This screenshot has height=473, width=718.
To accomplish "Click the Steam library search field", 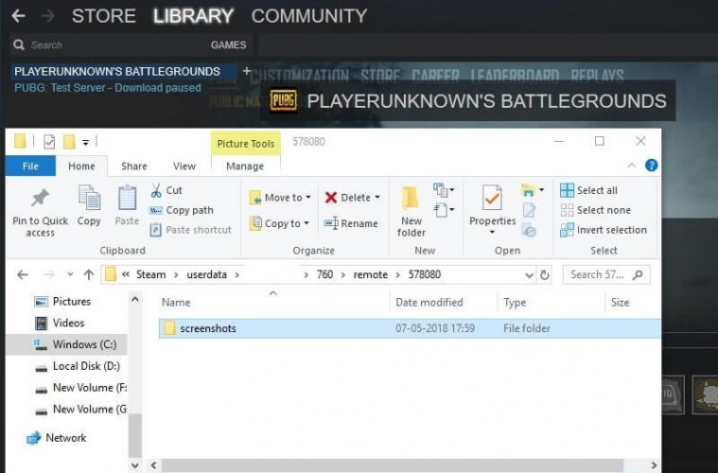I will point(108,44).
